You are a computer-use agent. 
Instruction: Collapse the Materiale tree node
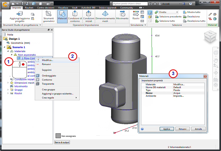[8, 51]
